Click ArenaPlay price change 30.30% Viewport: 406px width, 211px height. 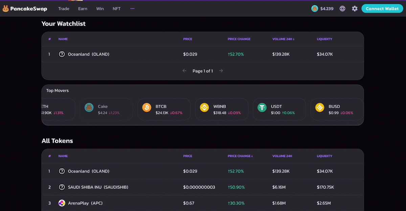[x=236, y=203]
